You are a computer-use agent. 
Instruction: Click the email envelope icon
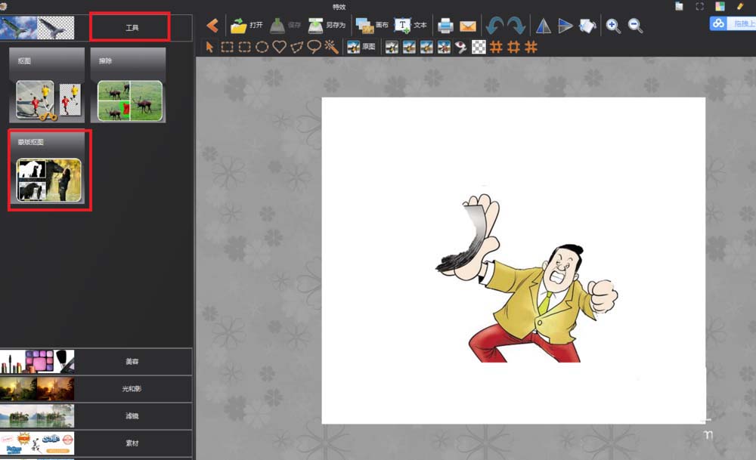(x=468, y=26)
